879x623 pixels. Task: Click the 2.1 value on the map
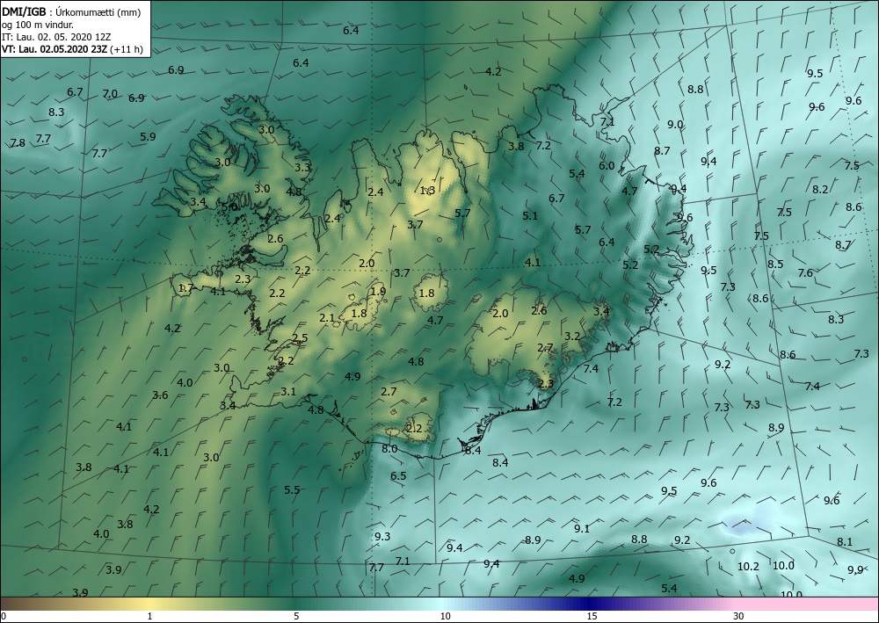tap(327, 318)
